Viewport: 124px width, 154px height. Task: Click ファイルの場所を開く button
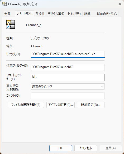coord(26,105)
